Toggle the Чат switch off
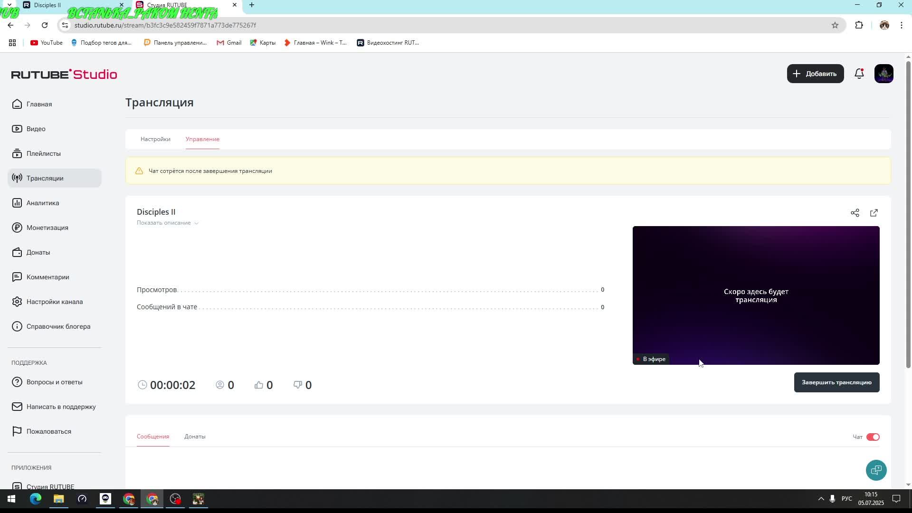This screenshot has width=912, height=513. [x=873, y=437]
